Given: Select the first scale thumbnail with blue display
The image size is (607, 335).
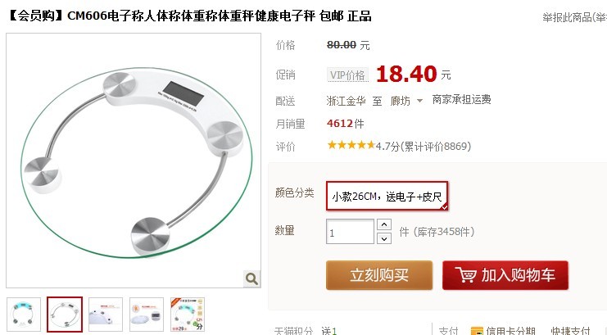Looking at the screenshot, I should pyautogui.click(x=24, y=315).
